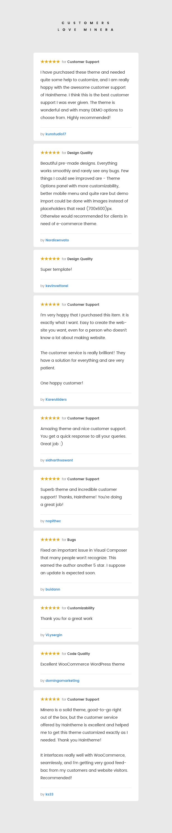This screenshot has width=172, height=833.
Task: Click star rating on the Bugs review
Action: pos(50,540)
